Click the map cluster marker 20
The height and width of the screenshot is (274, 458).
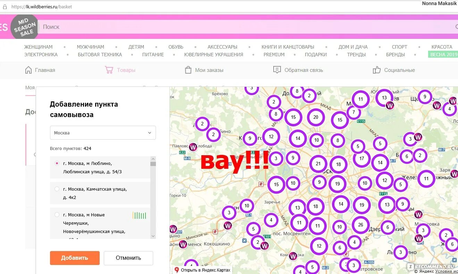click(316, 117)
